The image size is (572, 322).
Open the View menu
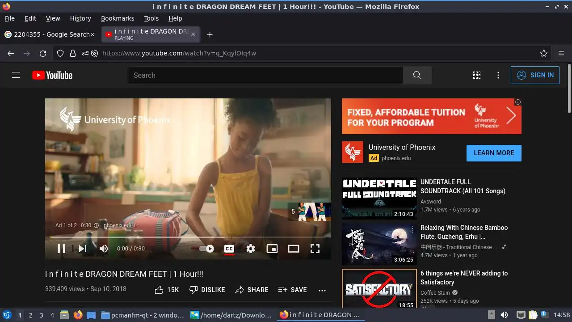[x=53, y=18]
